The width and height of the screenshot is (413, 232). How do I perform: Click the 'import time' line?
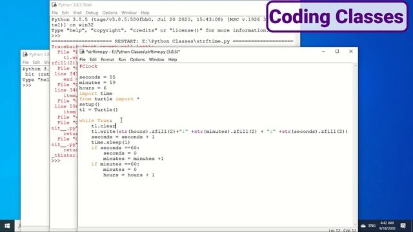tap(96, 93)
